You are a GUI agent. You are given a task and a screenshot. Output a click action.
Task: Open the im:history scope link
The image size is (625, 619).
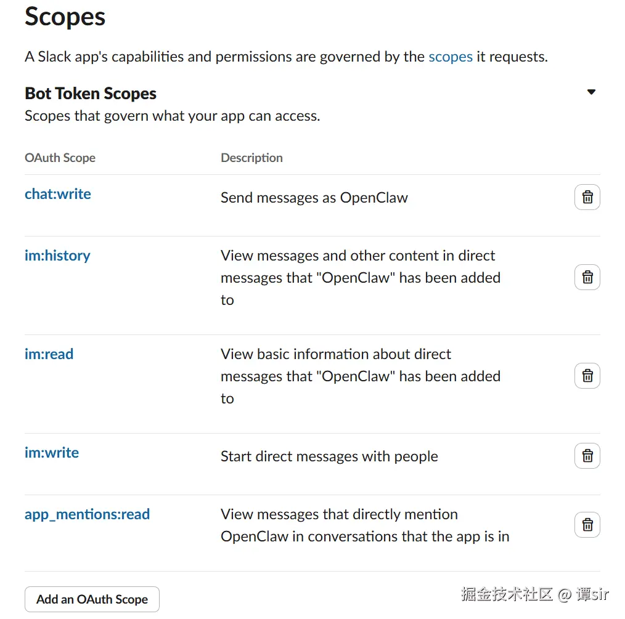point(57,256)
